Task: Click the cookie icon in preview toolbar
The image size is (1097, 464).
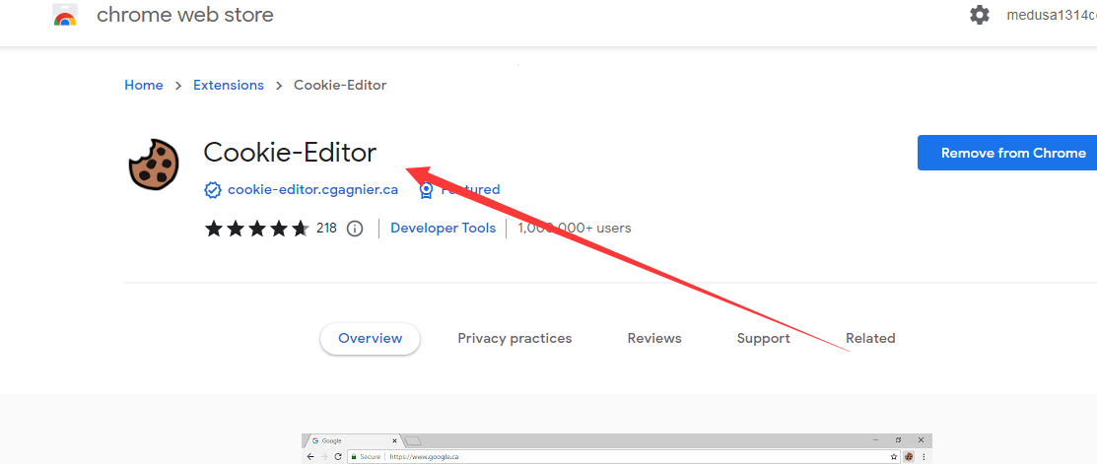Action: tap(908, 457)
